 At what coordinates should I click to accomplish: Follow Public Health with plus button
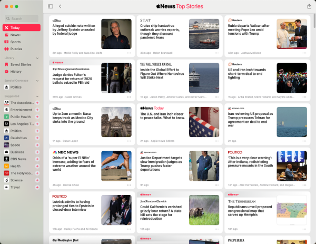pyautogui.click(x=37, y=117)
